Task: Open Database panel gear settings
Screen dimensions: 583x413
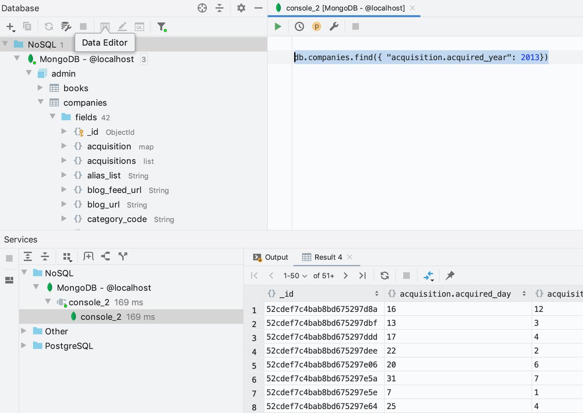Action: pos(241,8)
